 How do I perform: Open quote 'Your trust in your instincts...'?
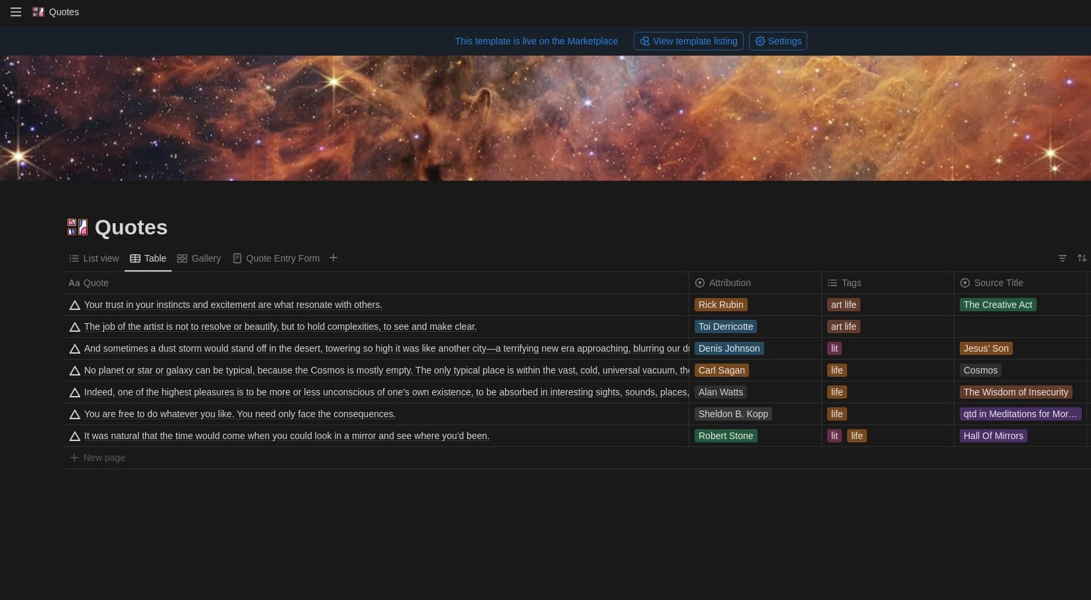(x=233, y=305)
